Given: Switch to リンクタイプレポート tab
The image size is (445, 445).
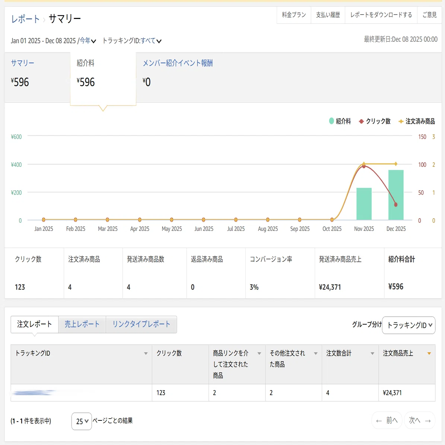Looking at the screenshot, I should click(x=142, y=324).
